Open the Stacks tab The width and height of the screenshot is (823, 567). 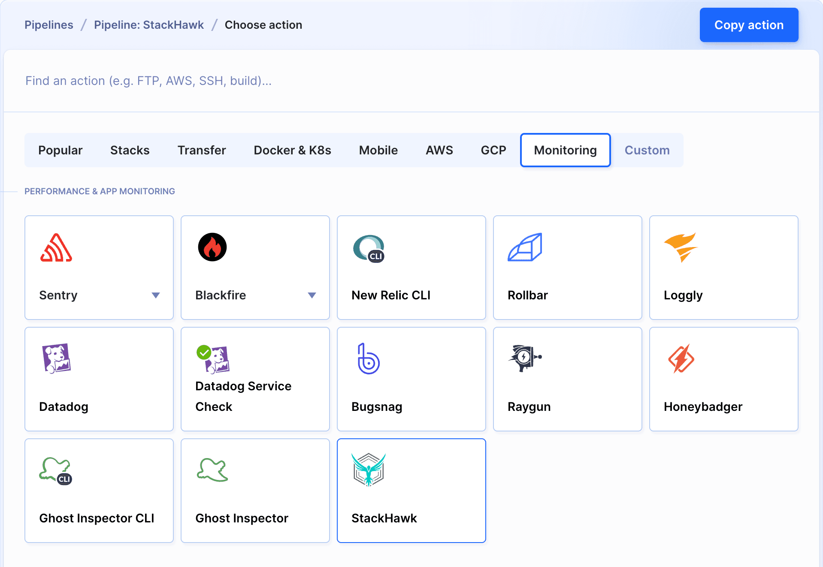(130, 150)
